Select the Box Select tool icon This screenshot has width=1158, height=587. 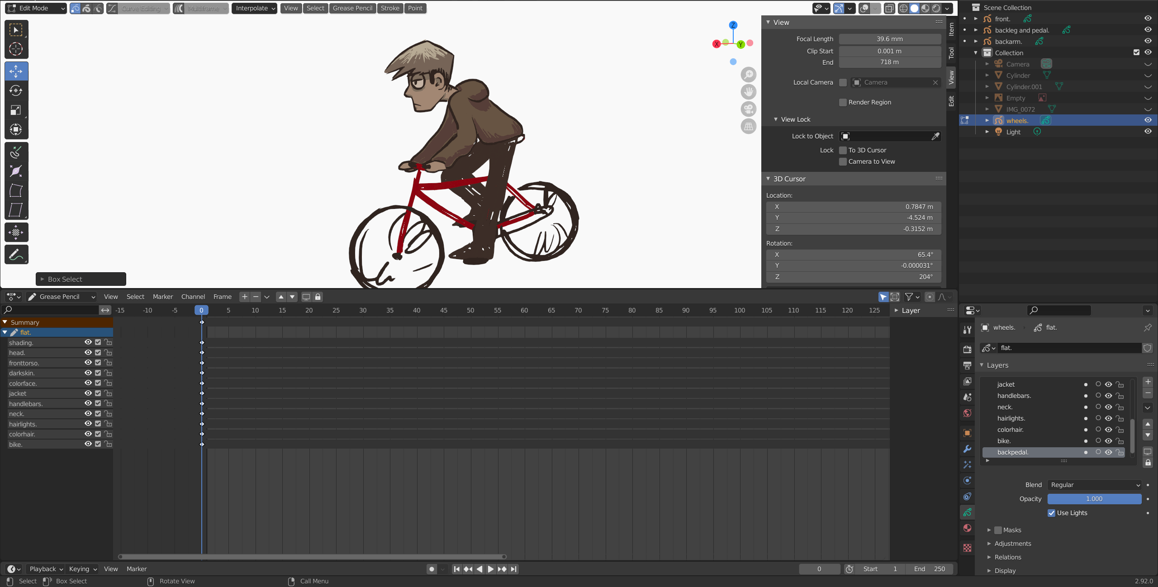16,30
